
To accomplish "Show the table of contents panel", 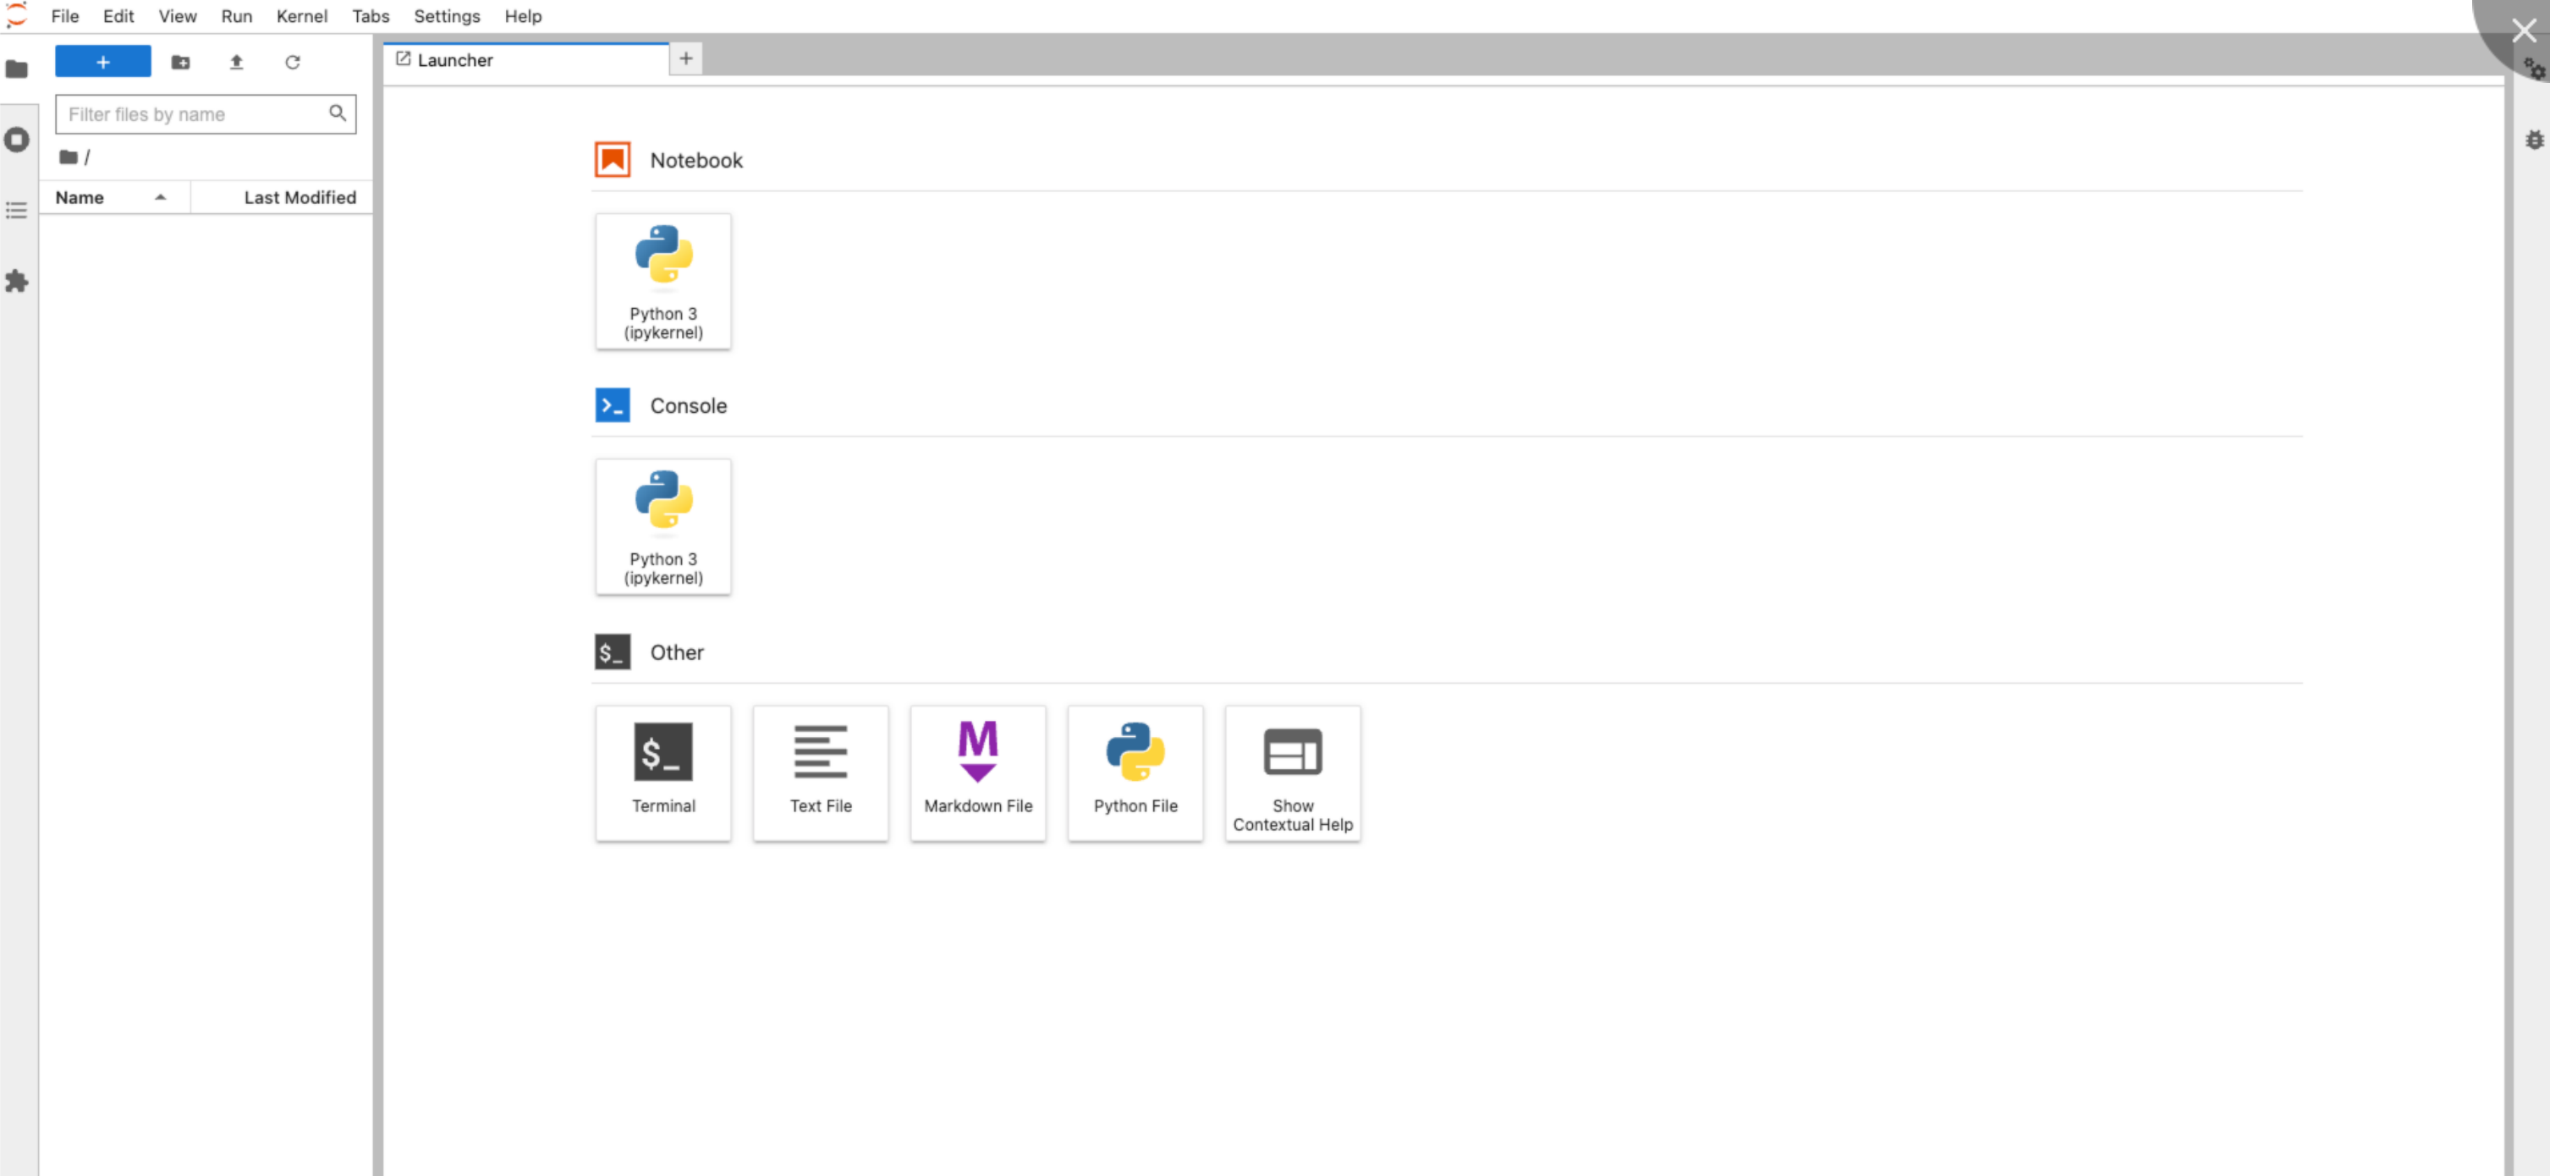I will click(x=17, y=210).
